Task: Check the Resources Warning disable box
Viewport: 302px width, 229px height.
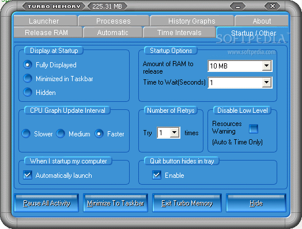Action: coord(254,129)
